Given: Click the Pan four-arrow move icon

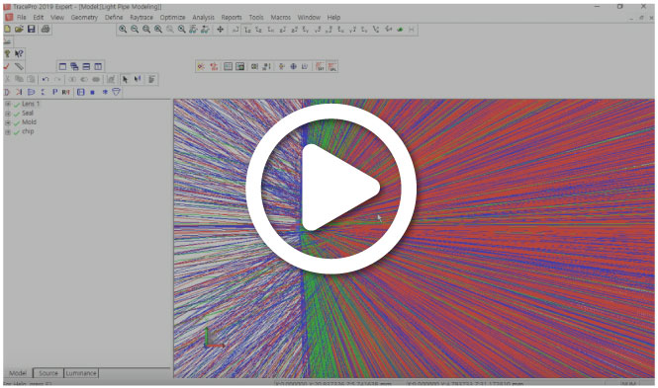Looking at the screenshot, I should point(220,30).
